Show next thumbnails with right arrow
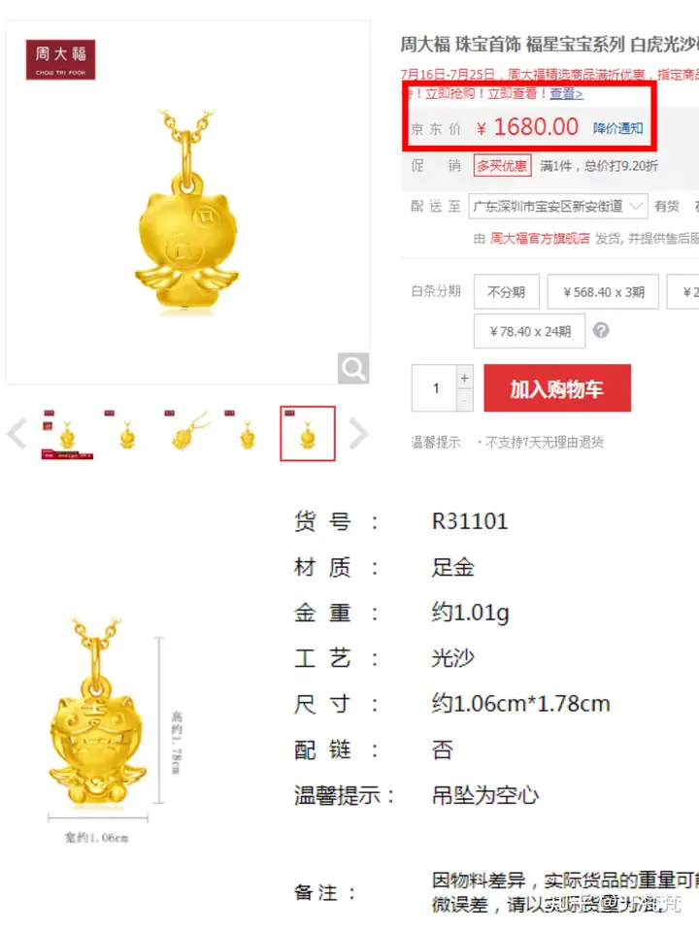Image resolution: width=699 pixels, height=932 pixels. tap(358, 433)
